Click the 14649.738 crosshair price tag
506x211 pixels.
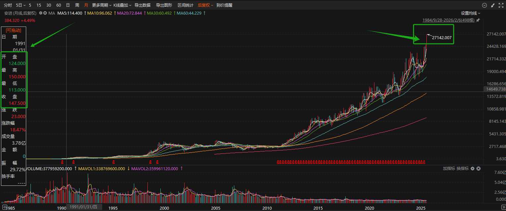coord(495,89)
